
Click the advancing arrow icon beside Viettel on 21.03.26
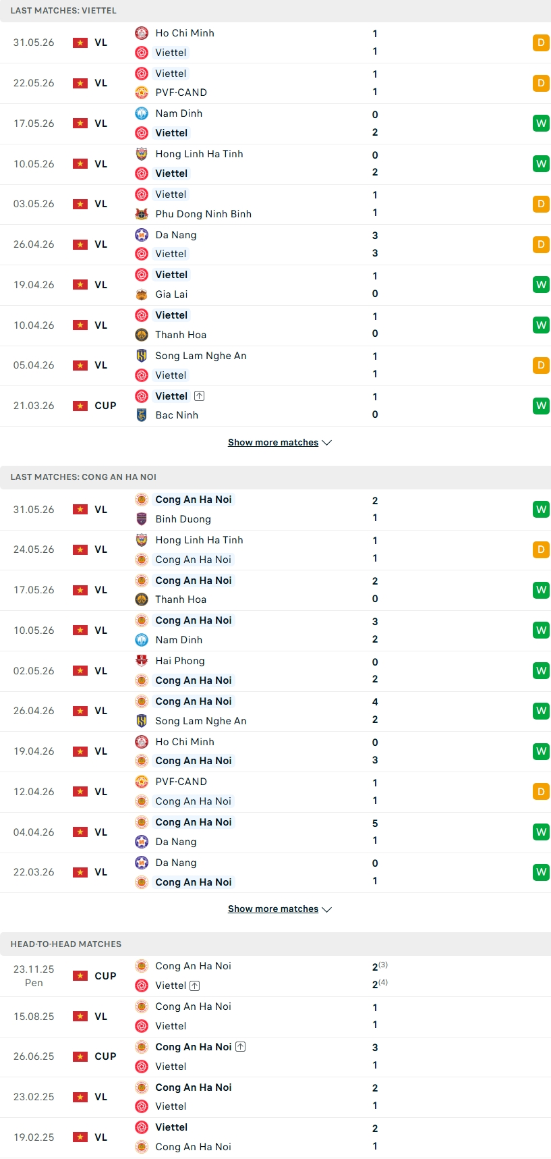tap(199, 396)
